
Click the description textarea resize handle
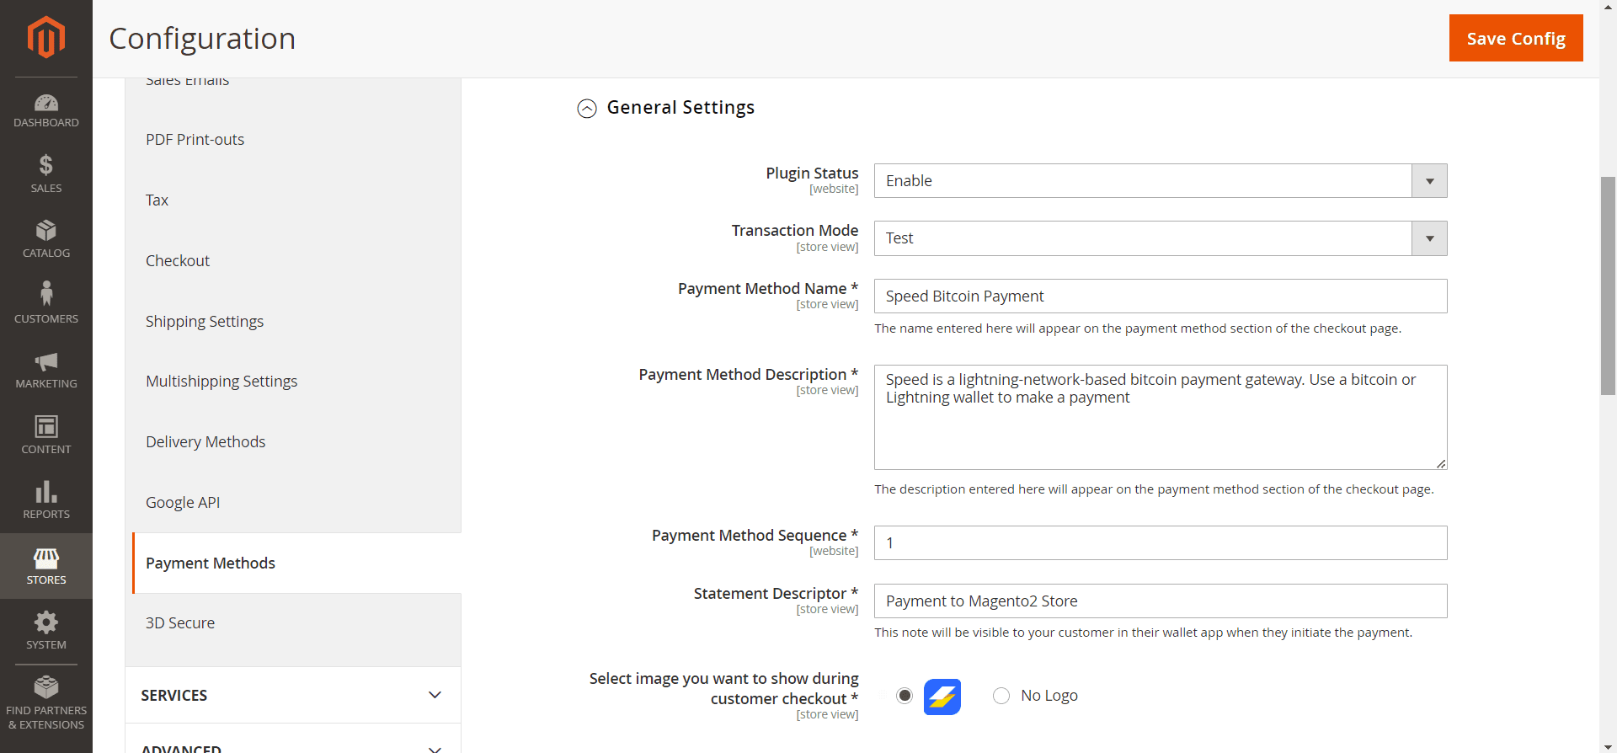[1441, 463]
